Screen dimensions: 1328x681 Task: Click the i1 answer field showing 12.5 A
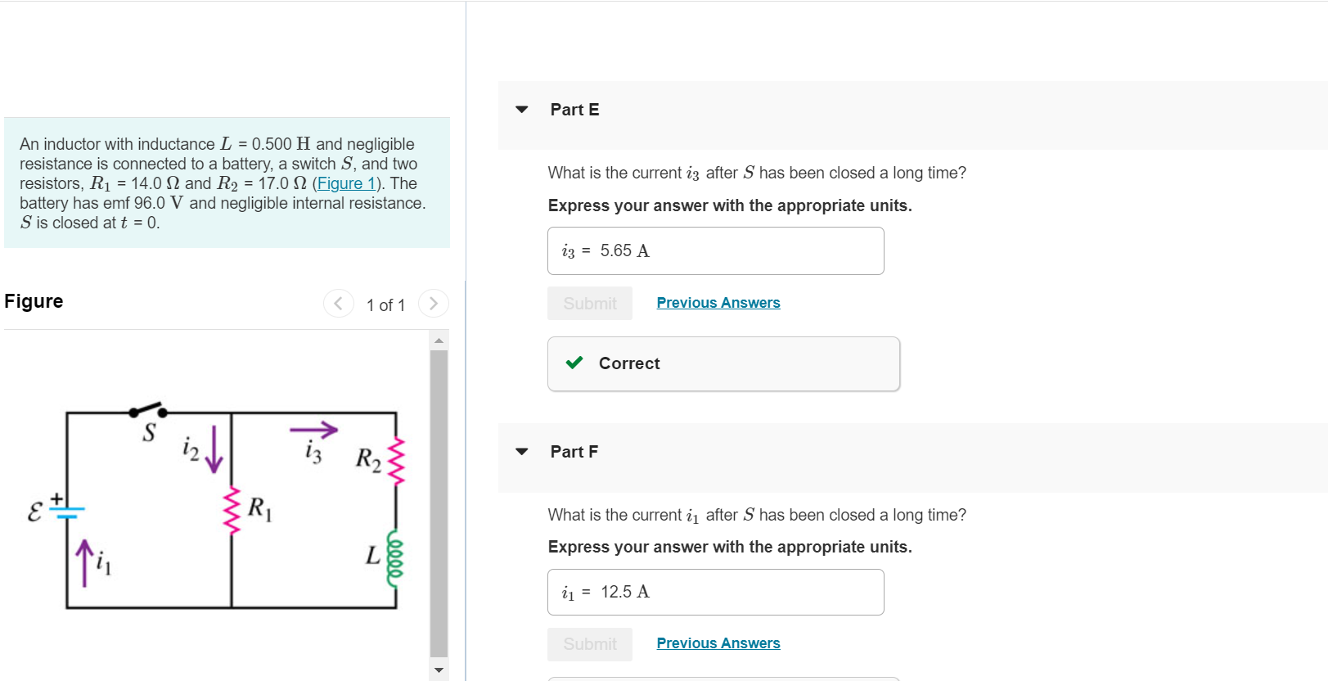(715, 591)
